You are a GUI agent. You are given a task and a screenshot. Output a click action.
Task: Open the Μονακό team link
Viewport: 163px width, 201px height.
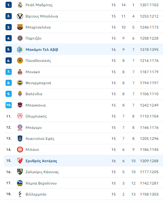pos(33,72)
